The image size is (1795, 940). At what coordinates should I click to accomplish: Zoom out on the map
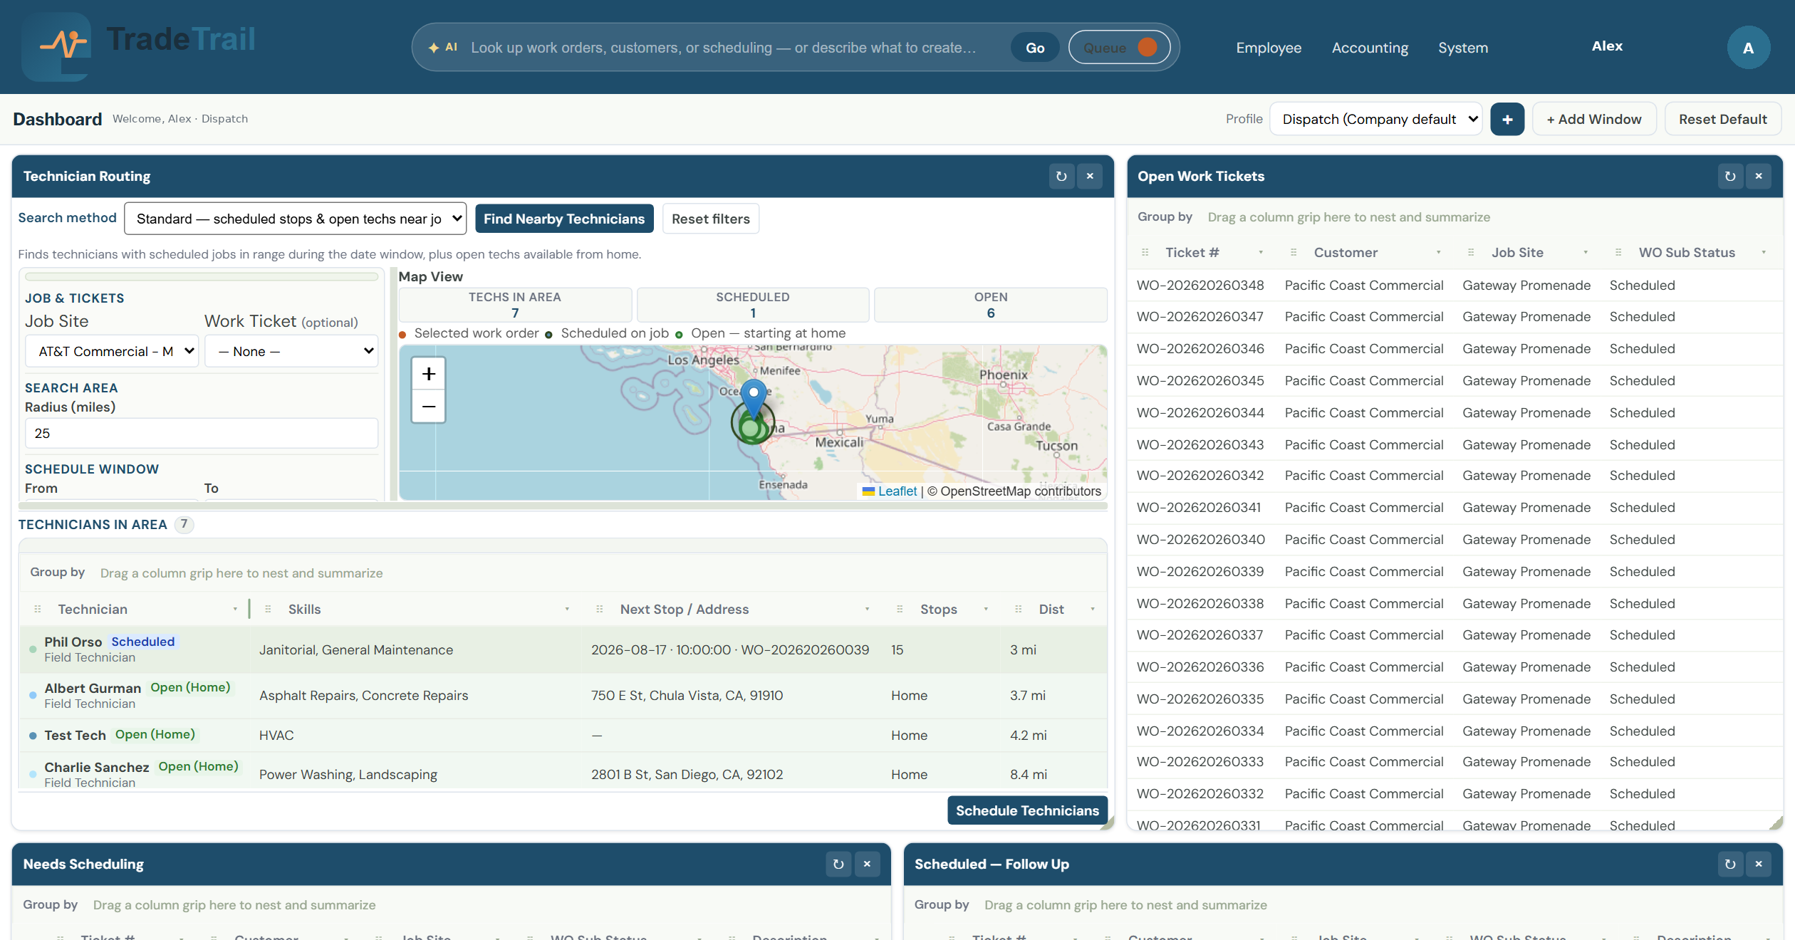[429, 407]
